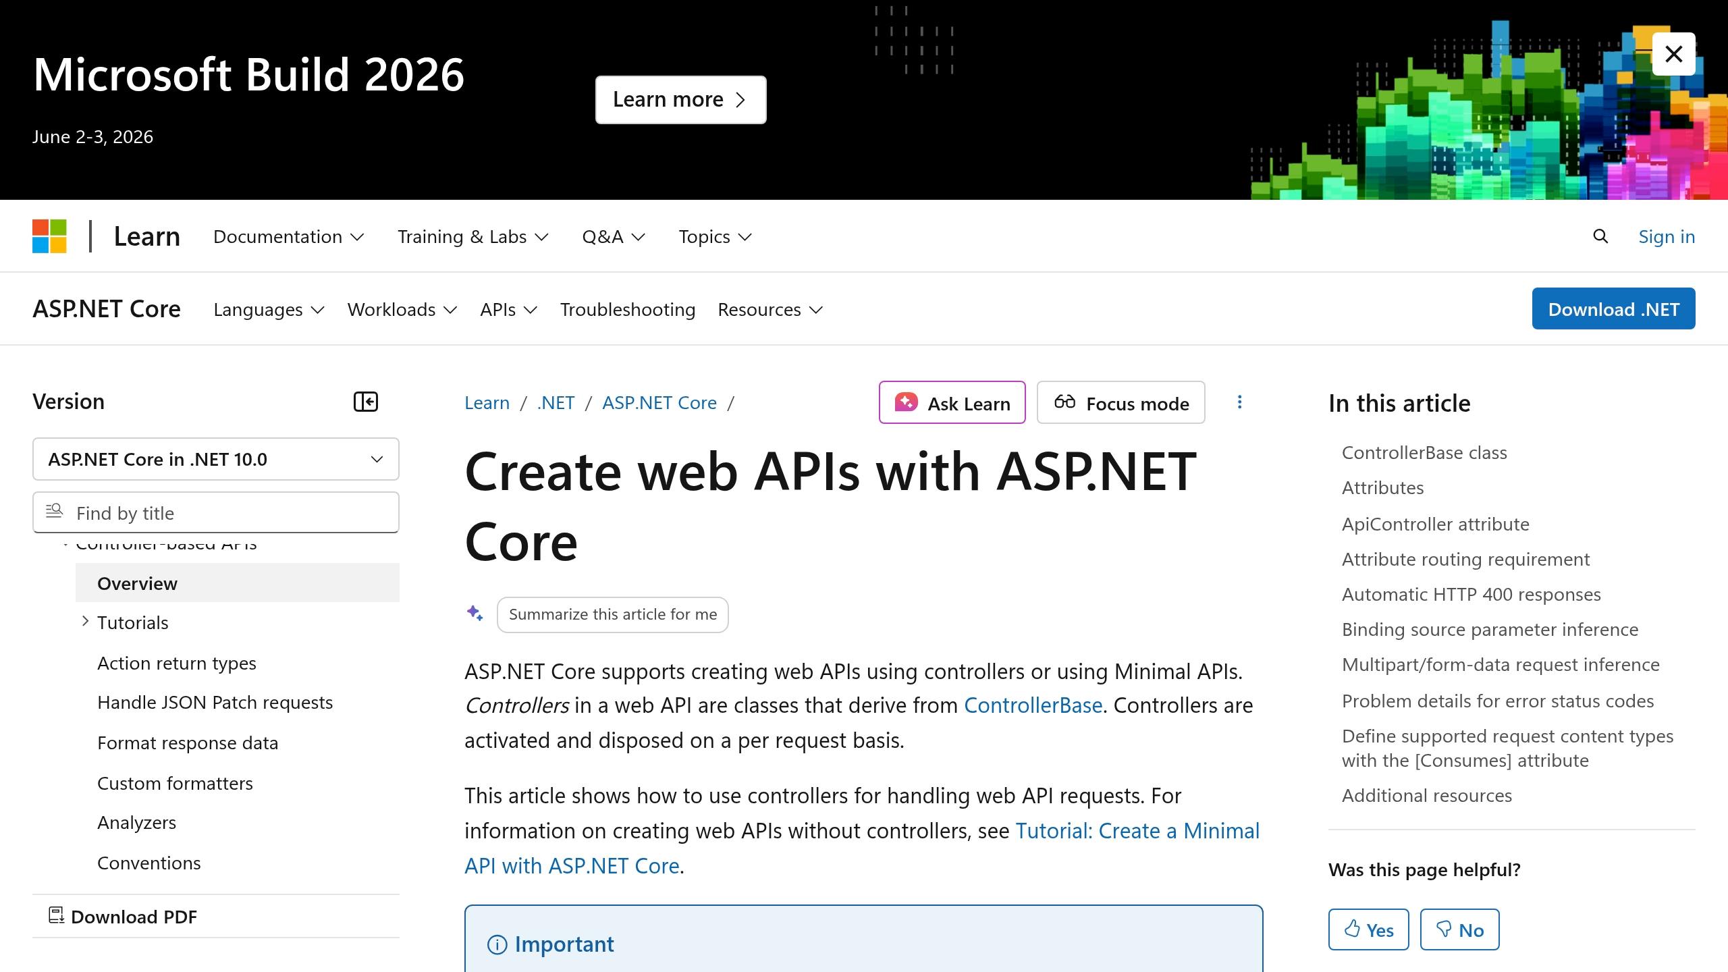
Task: Open the three-dot options menu near Focus mode
Action: pyautogui.click(x=1240, y=402)
